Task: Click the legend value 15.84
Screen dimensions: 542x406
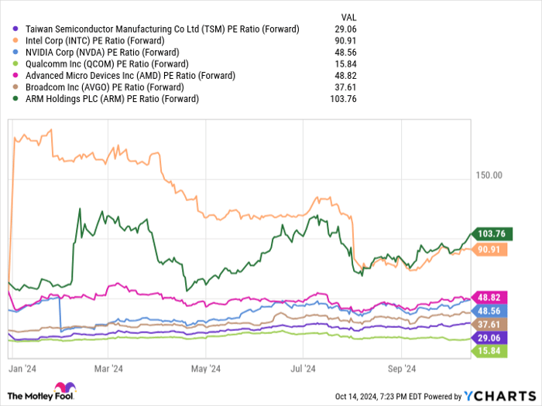Action: pyautogui.click(x=345, y=64)
